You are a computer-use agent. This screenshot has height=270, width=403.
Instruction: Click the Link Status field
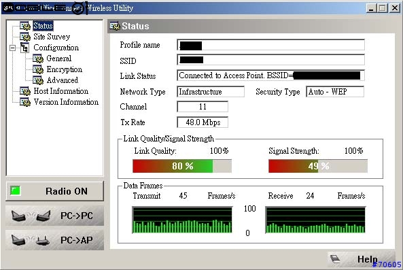[270, 75]
